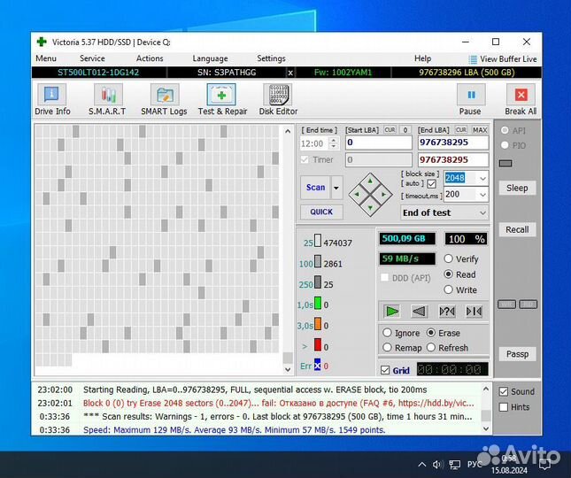Toggle the Grid checkbox
The image size is (571, 478).
385,370
